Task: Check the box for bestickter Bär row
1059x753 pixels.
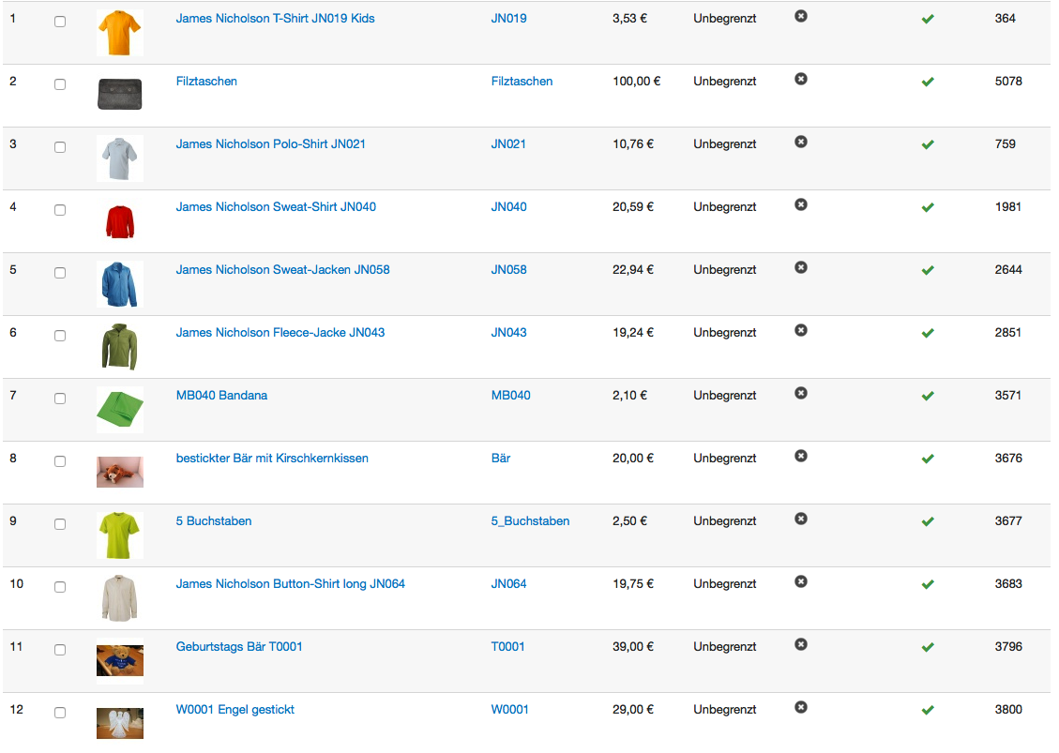Action: (60, 461)
